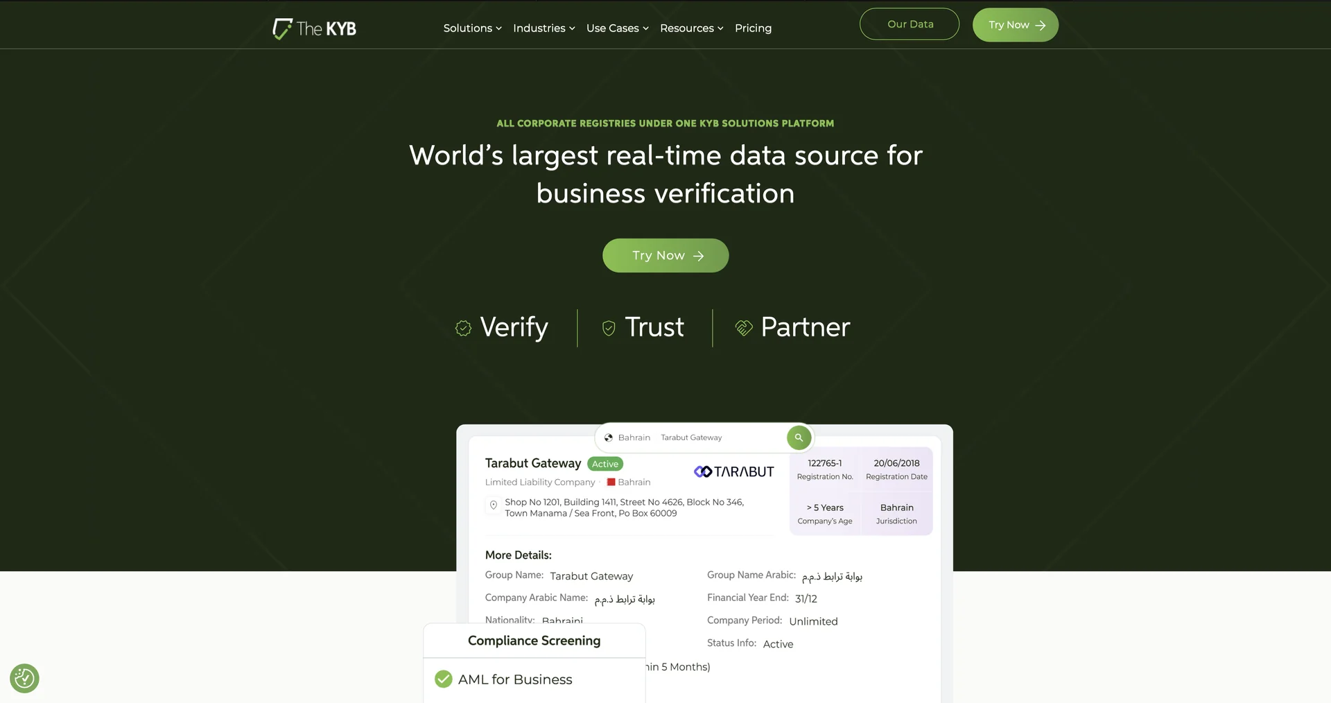Click the hero Try Now button
This screenshot has height=703, width=1331.
tap(665, 256)
